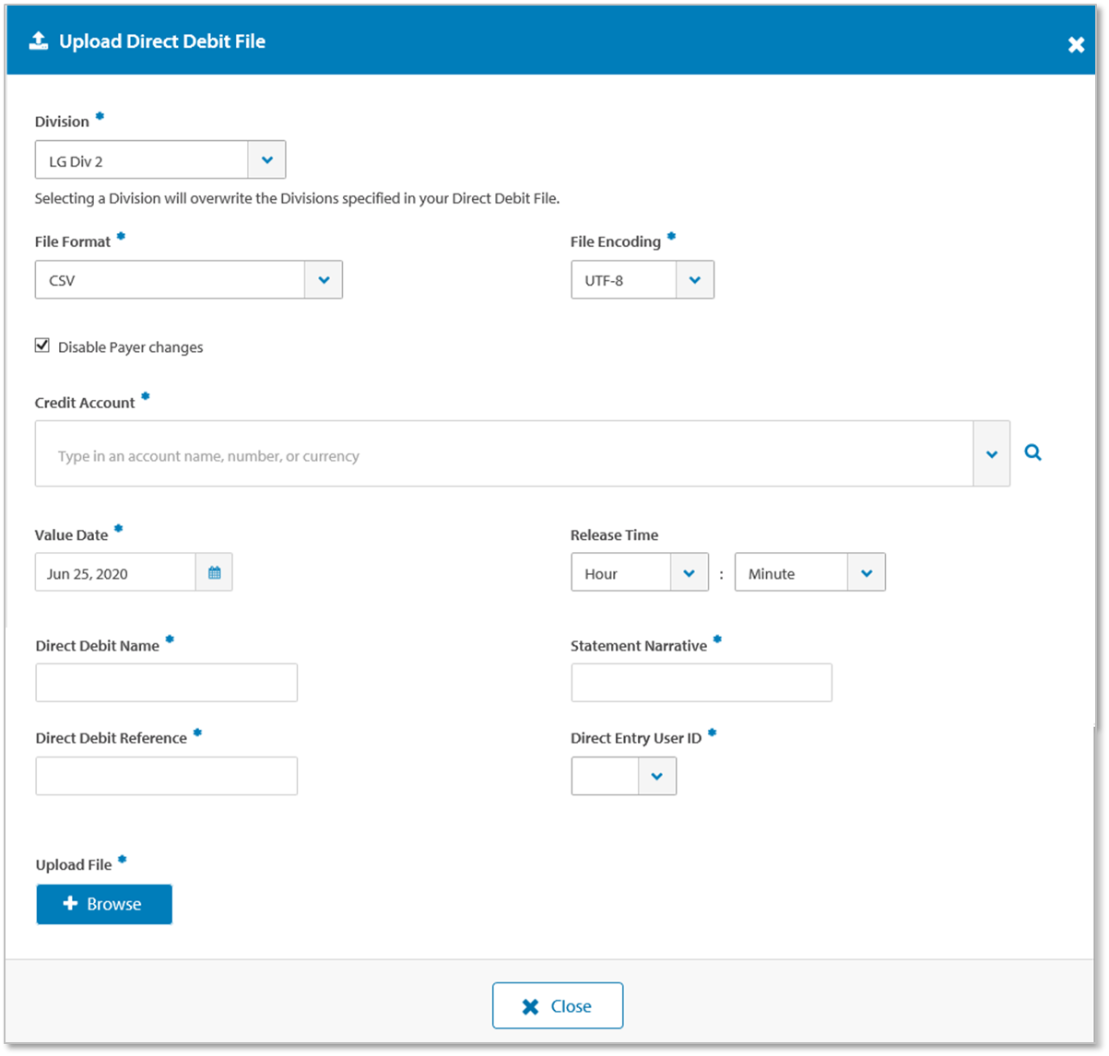Select the Release Time Hour dropdown
Image resolution: width=1109 pixels, height=1056 pixels.
[639, 572]
